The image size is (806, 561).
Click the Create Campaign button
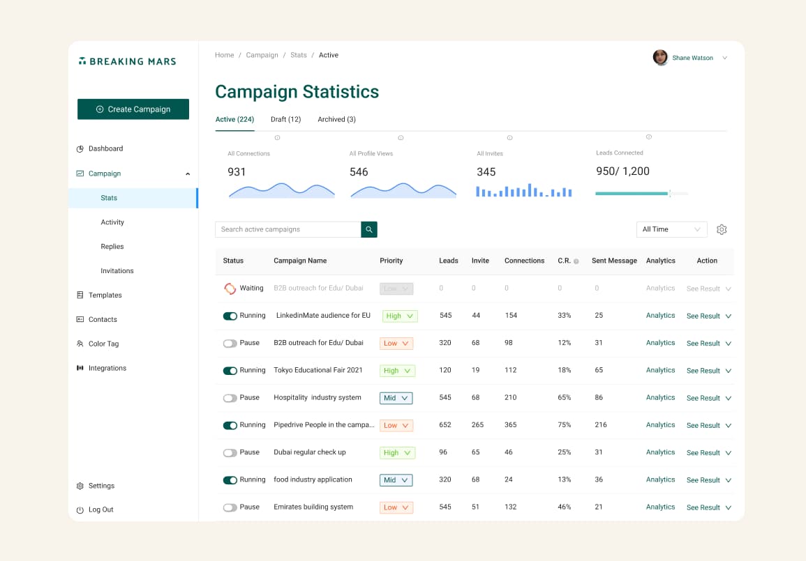pyautogui.click(x=133, y=109)
